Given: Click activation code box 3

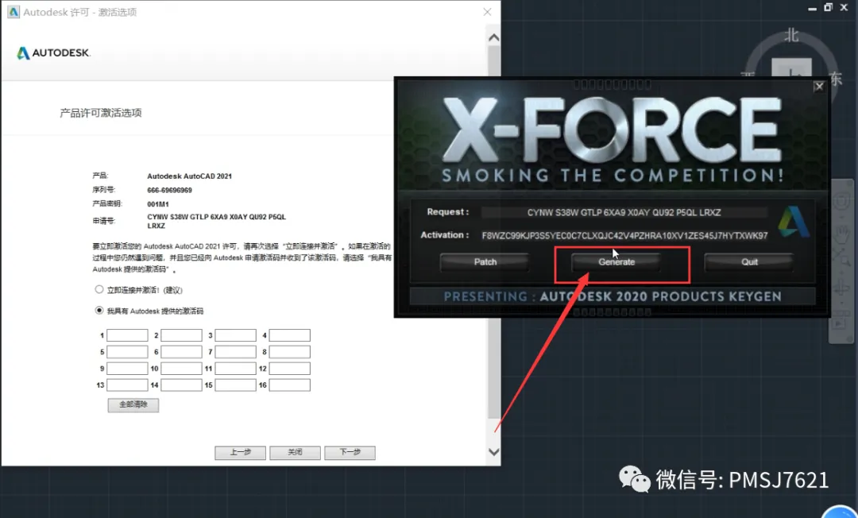Looking at the screenshot, I should tap(235, 335).
